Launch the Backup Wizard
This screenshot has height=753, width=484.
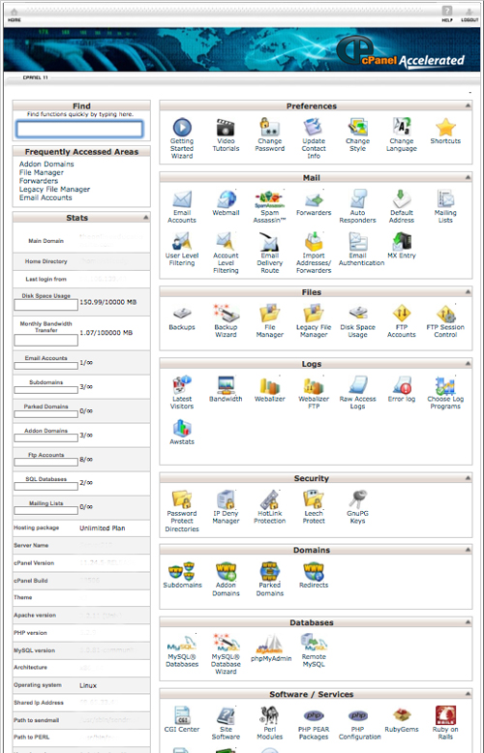click(x=226, y=314)
